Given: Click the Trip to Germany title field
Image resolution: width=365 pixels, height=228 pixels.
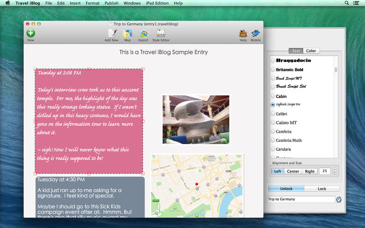Looking at the screenshot, I should pyautogui.click(x=301, y=199).
